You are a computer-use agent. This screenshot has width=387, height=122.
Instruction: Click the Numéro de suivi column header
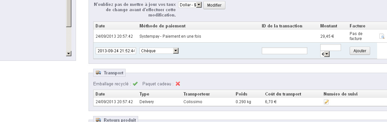[x=340, y=94]
